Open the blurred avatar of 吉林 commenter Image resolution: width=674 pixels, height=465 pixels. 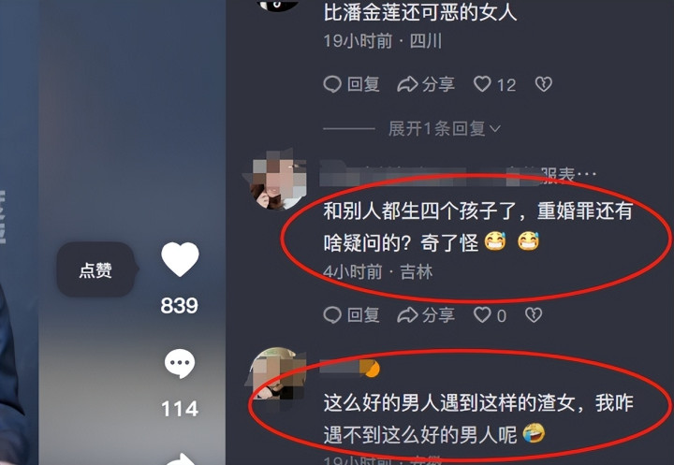[278, 180]
